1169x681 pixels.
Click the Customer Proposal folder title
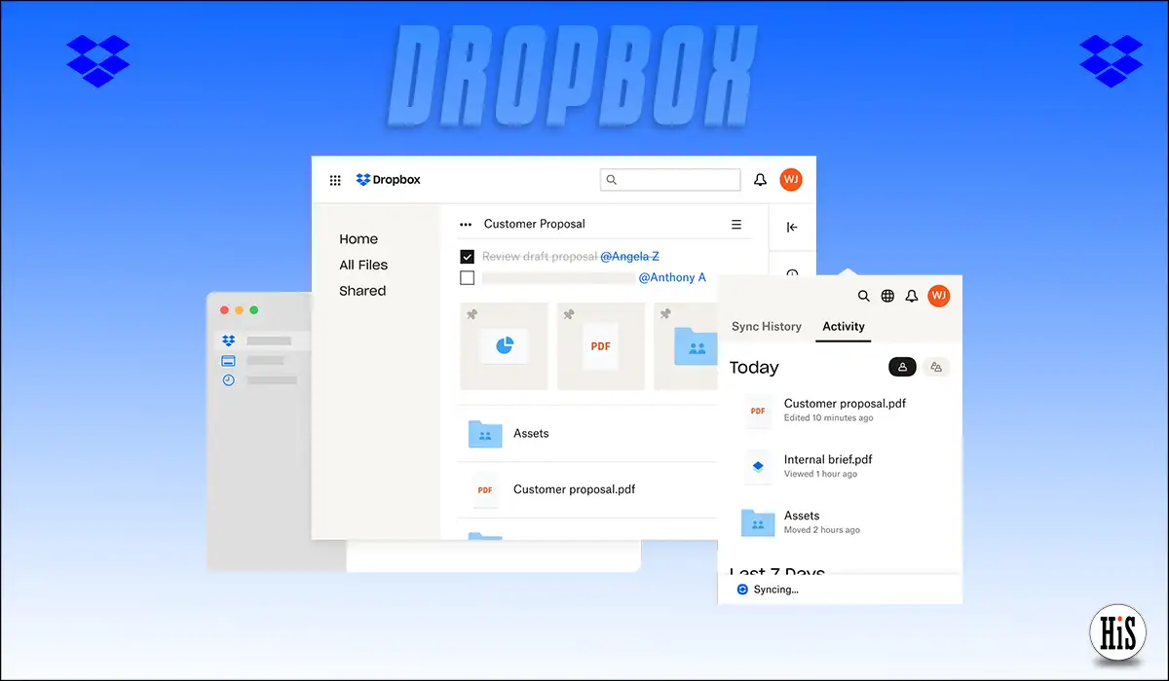[x=535, y=224]
